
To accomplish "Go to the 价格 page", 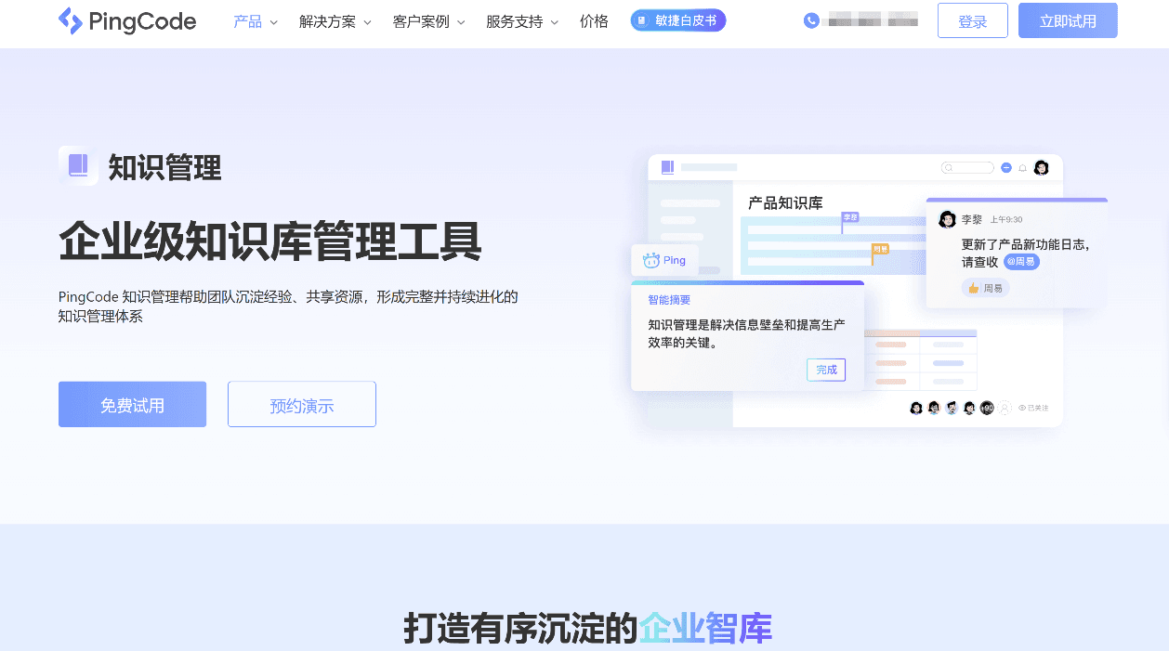I will 594,21.
